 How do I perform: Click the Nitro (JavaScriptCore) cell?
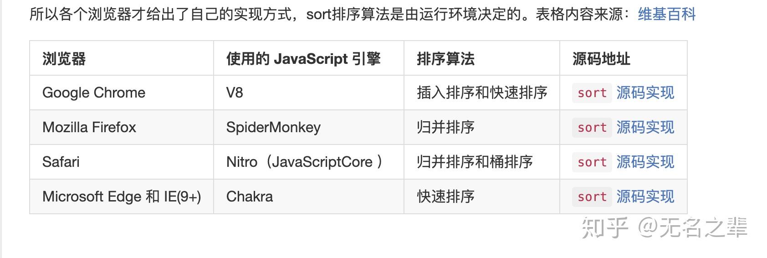[x=304, y=162]
